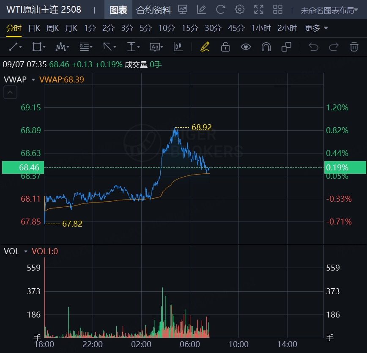Screen dimensions: 367x353
Task: Select the trend line drawing tool
Action: tap(15, 47)
